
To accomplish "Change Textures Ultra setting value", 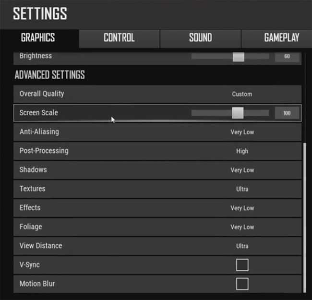I will pos(242,189).
